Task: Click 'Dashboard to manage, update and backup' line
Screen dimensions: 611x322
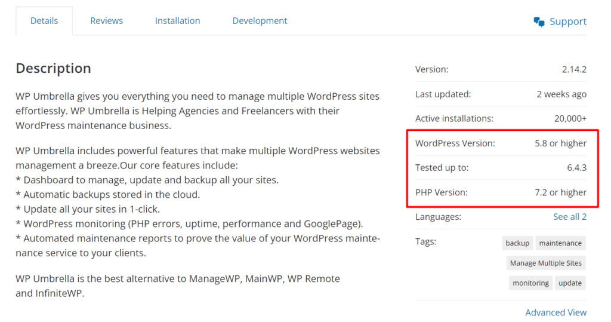Action: (147, 180)
